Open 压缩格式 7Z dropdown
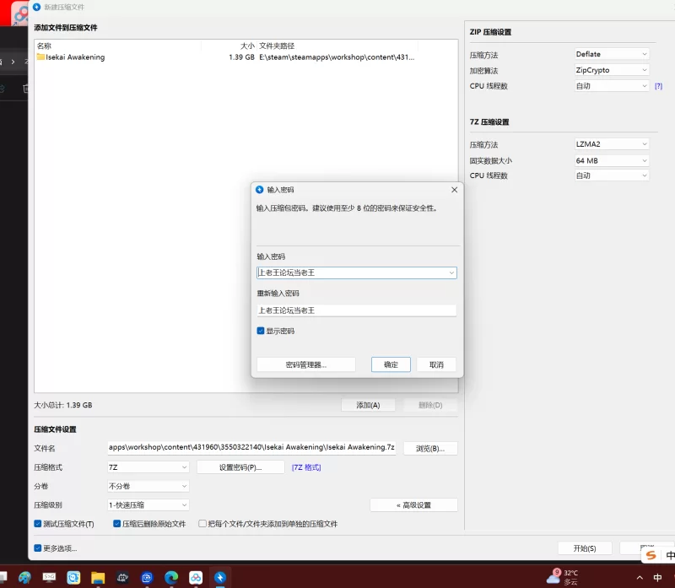Viewport: 675px width, 588px height. (x=148, y=467)
